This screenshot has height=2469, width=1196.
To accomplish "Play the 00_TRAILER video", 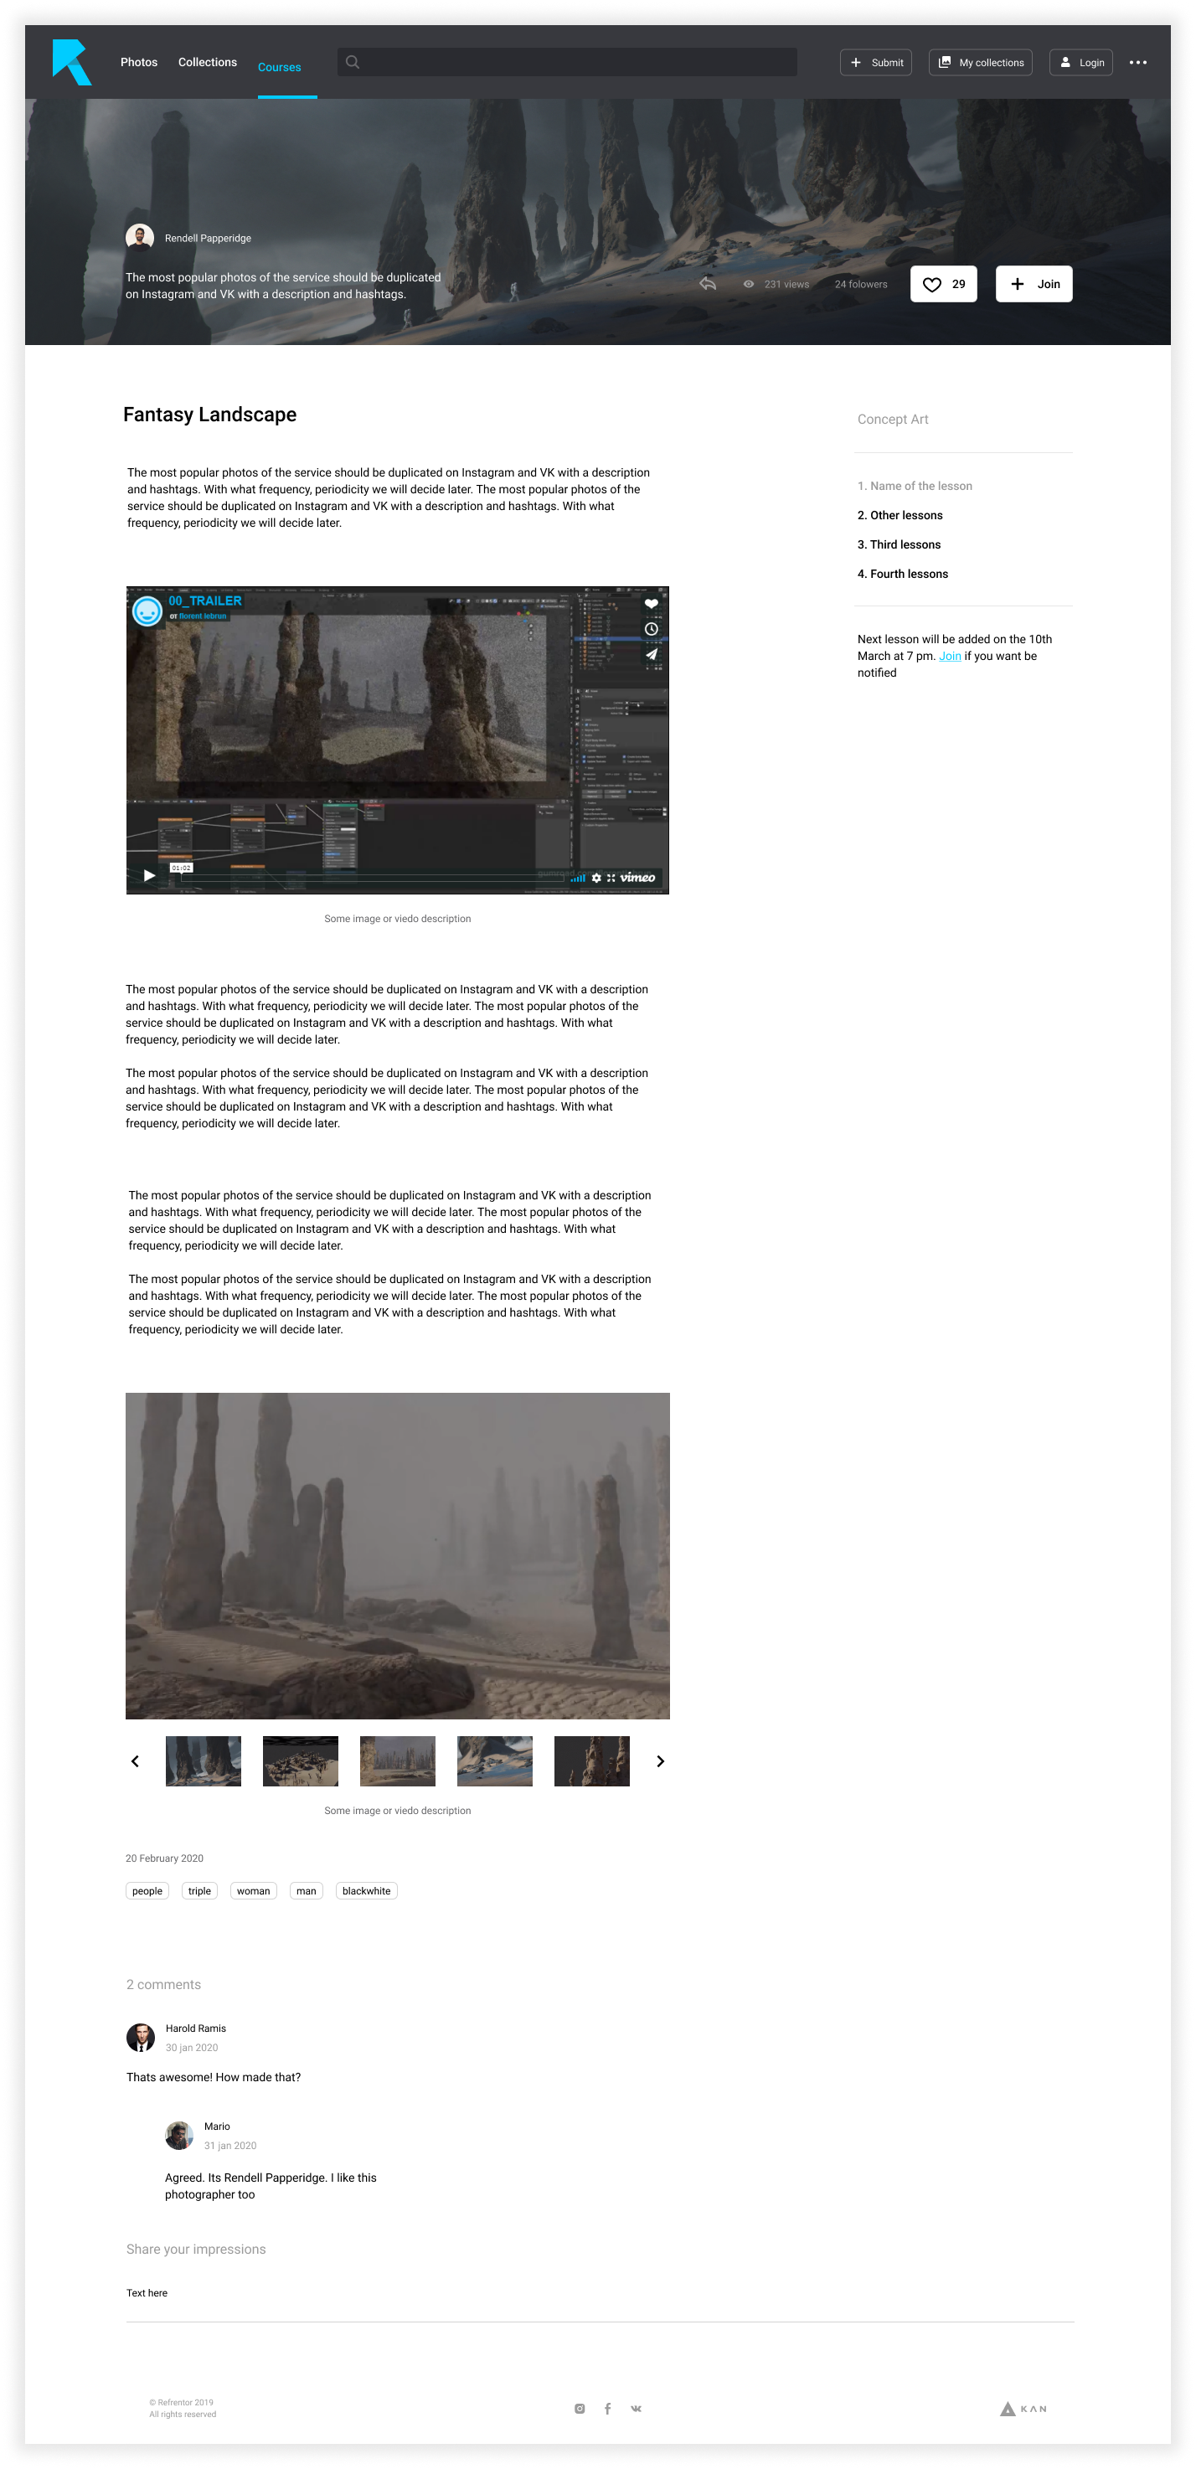I will point(148,875).
